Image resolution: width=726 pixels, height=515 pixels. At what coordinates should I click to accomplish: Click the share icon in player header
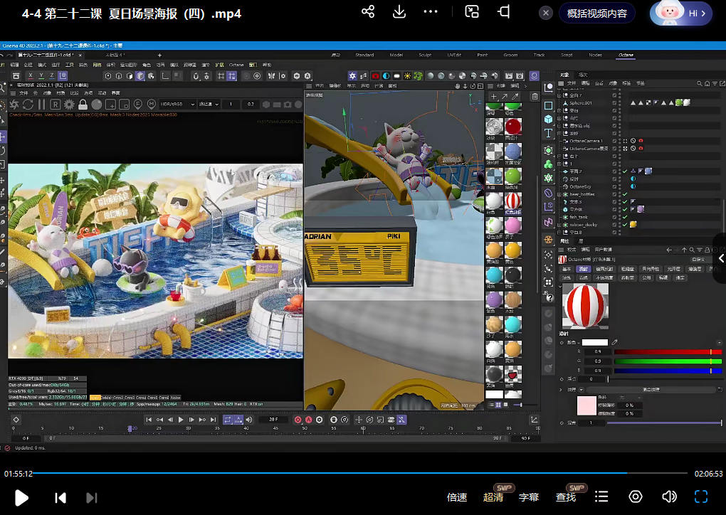click(x=368, y=12)
